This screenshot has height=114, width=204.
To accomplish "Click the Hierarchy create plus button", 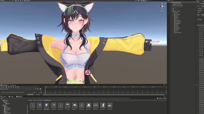I will coord(168,1).
